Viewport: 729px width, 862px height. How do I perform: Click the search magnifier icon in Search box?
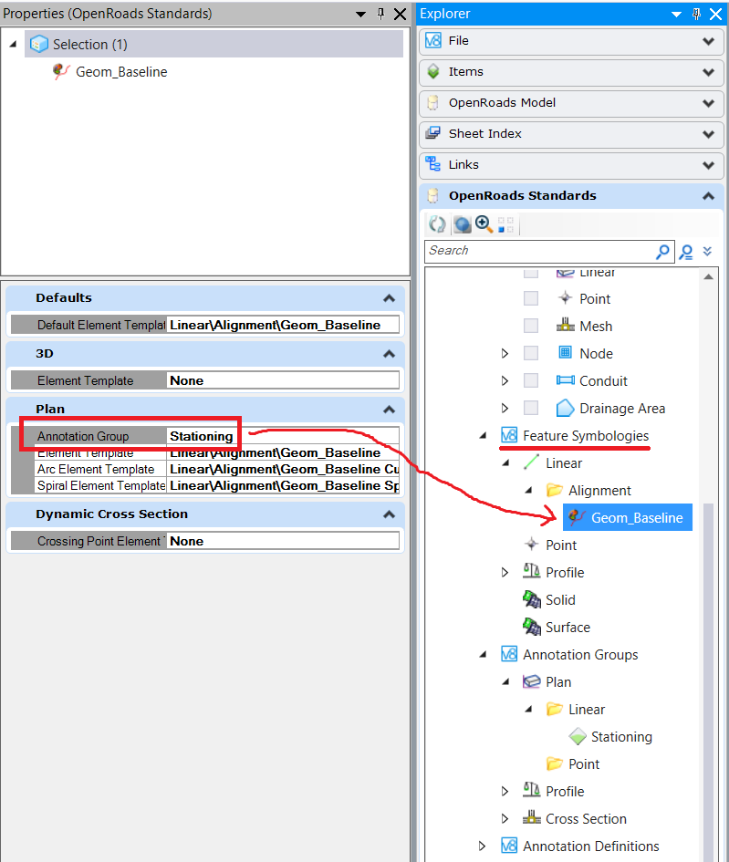click(x=662, y=252)
